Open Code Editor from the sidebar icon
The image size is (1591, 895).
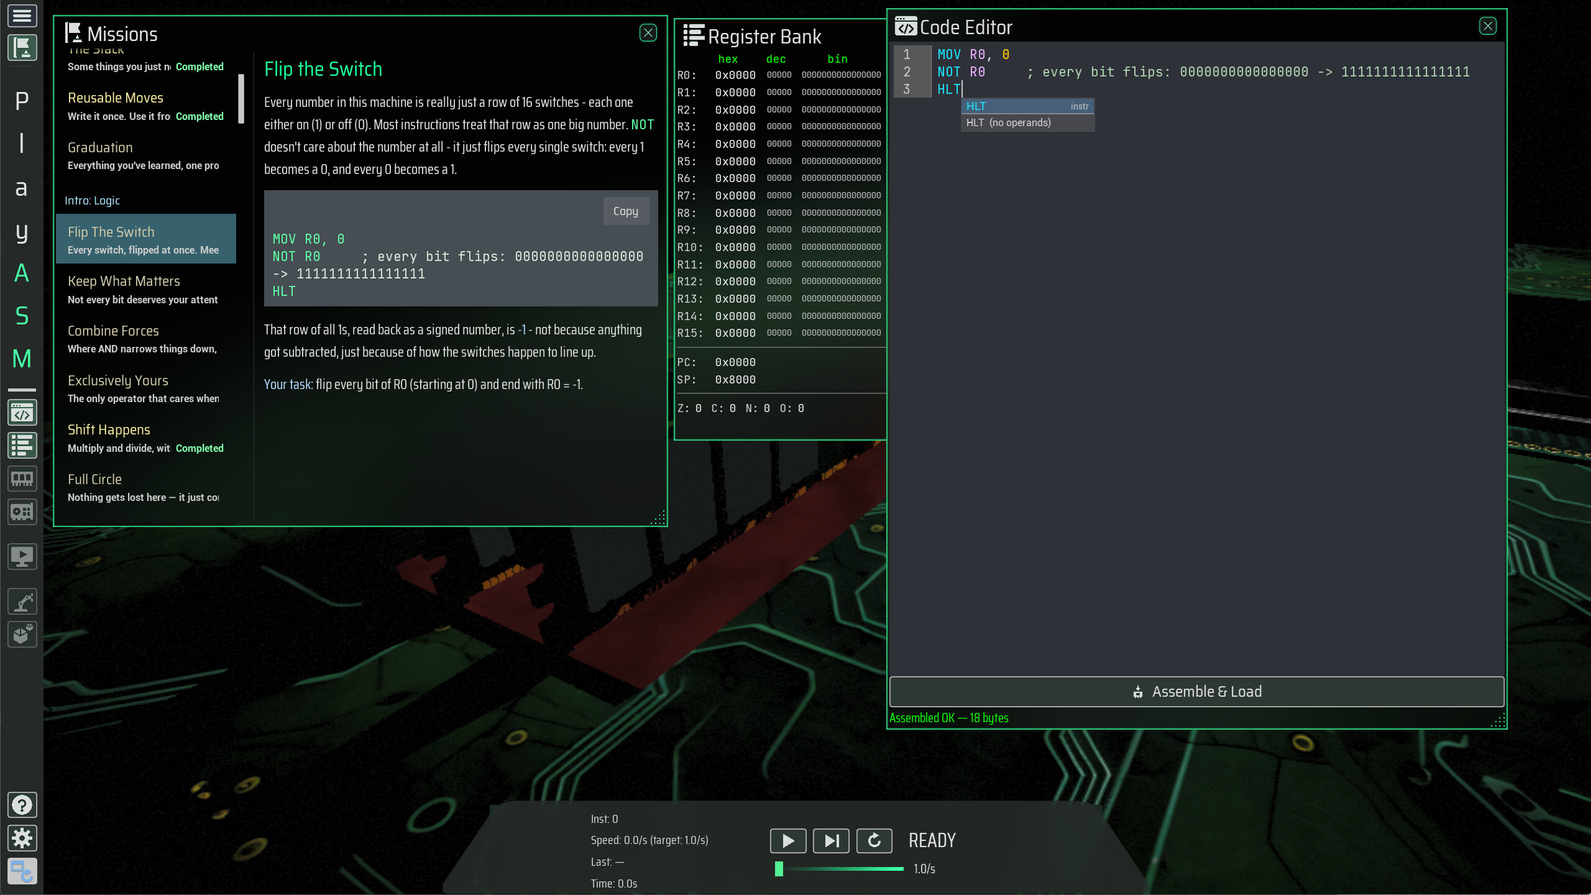[22, 413]
